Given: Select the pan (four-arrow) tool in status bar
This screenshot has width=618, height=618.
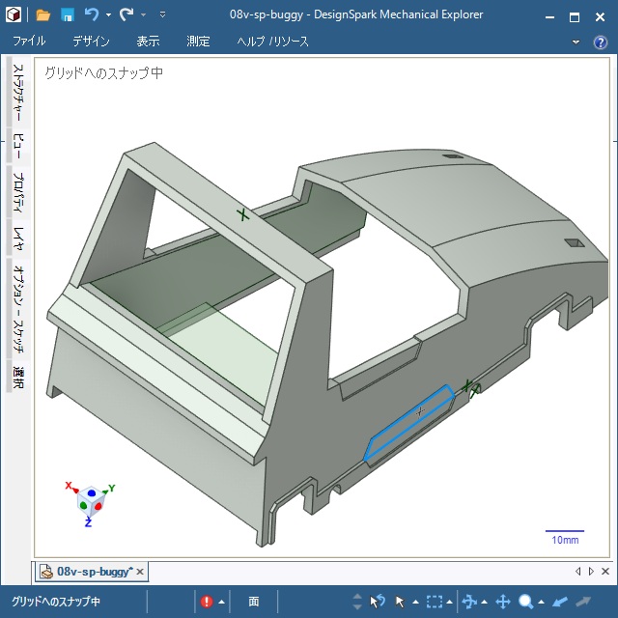Looking at the screenshot, I should (502, 602).
